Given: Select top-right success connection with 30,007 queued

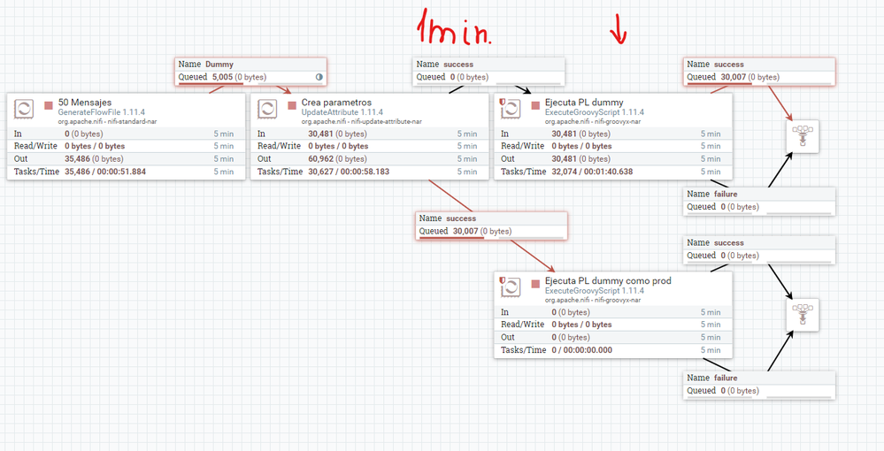Looking at the screenshot, I should (759, 71).
